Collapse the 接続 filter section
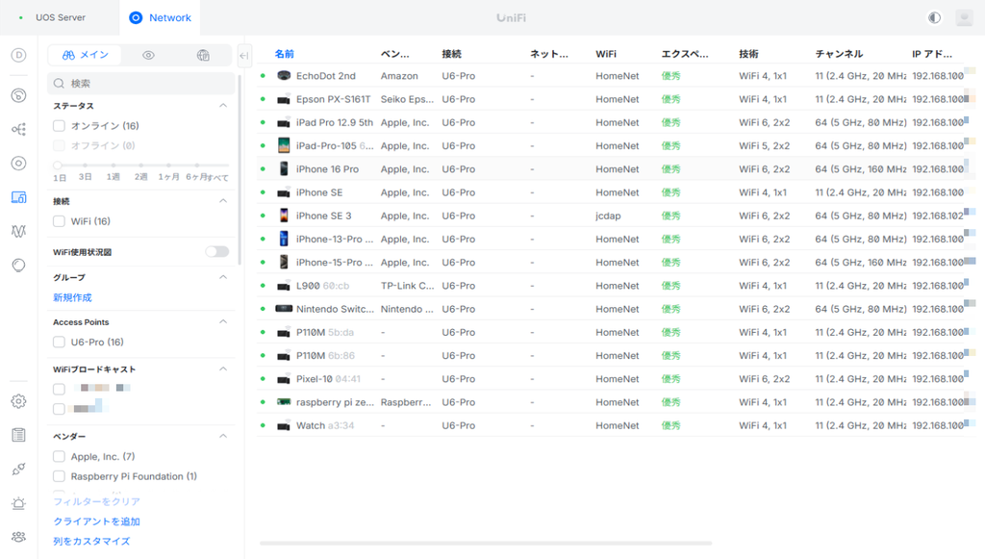This screenshot has height=559, width=985. pyautogui.click(x=223, y=201)
